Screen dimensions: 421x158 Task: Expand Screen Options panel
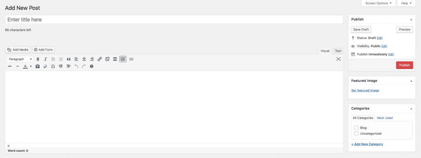pos(379,3)
